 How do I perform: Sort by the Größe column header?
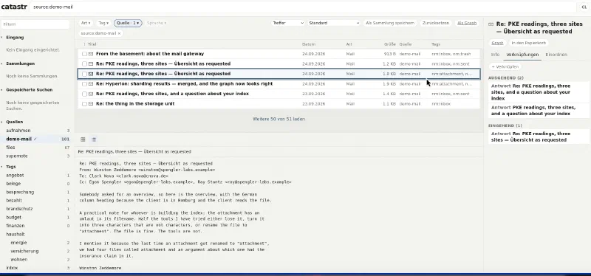click(x=390, y=44)
